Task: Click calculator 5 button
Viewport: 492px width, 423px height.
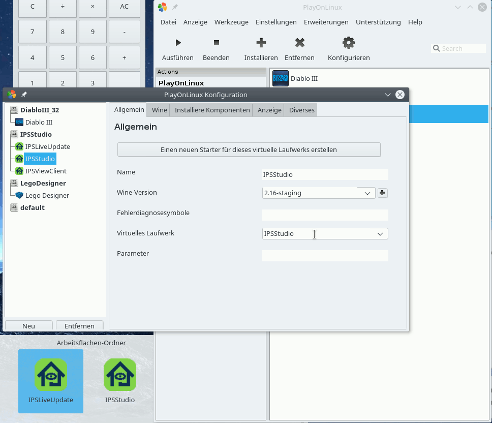Action: pyautogui.click(x=63, y=58)
